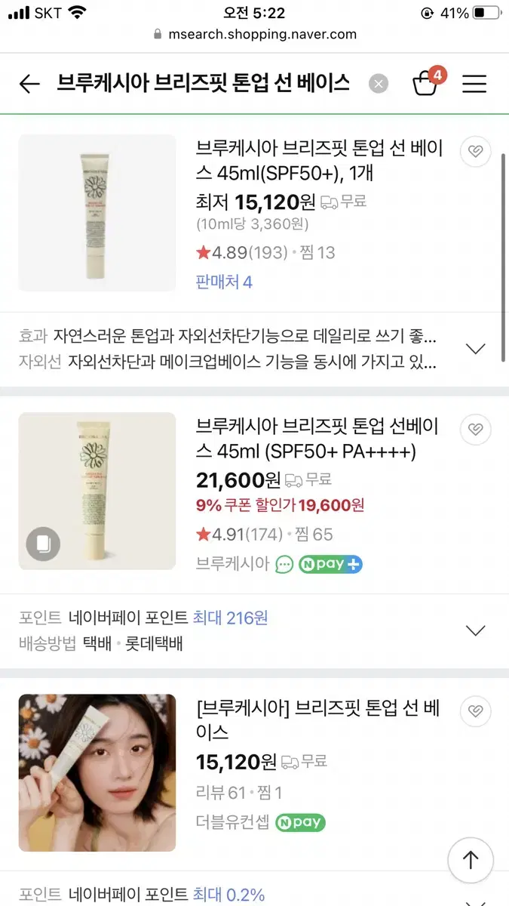This screenshot has height=906, width=509.
Task: Tap the multi-image icon on second product thumbnail
Action: click(43, 544)
